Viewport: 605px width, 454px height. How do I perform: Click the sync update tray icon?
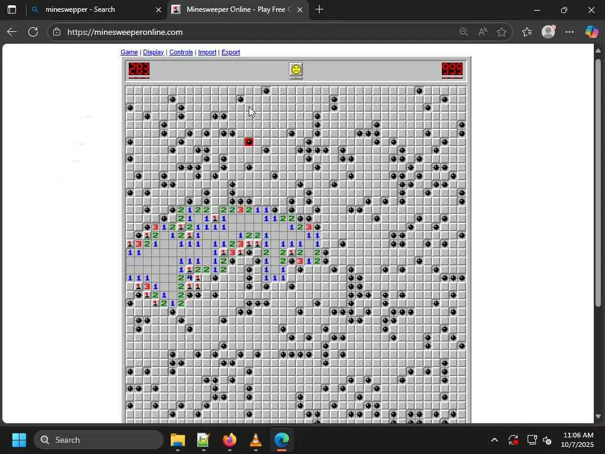point(513,440)
